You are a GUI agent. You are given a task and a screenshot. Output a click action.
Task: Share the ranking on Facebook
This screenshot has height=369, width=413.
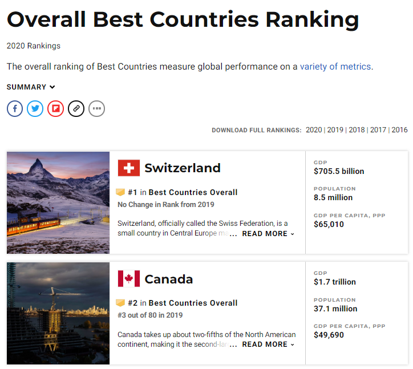[x=15, y=108]
